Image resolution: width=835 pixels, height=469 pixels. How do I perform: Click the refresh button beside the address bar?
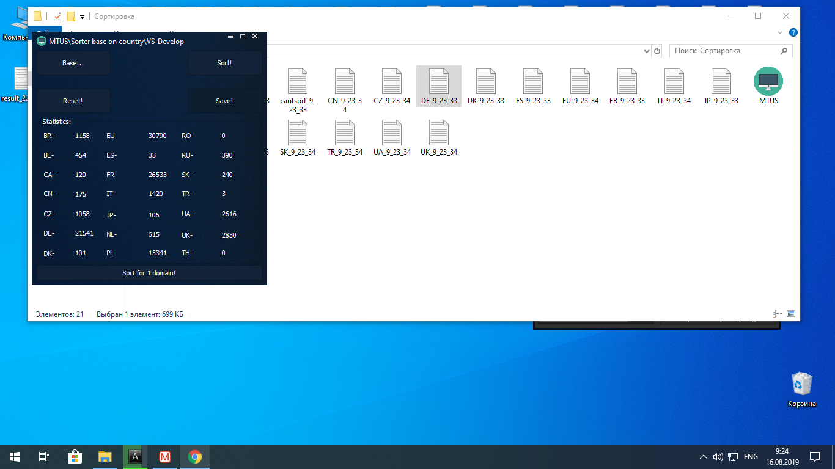coord(657,51)
